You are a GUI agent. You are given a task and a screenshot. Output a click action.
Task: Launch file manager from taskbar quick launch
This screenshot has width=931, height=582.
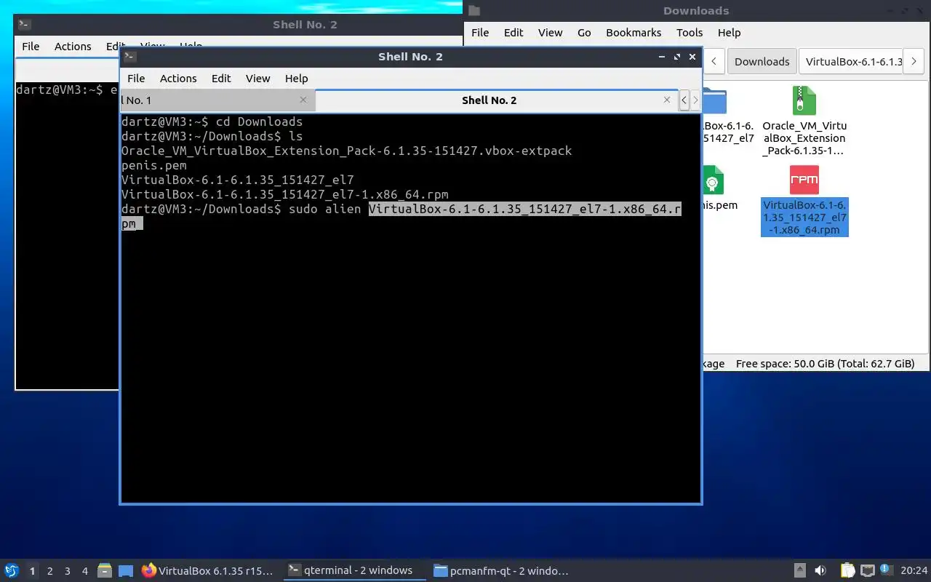(105, 570)
